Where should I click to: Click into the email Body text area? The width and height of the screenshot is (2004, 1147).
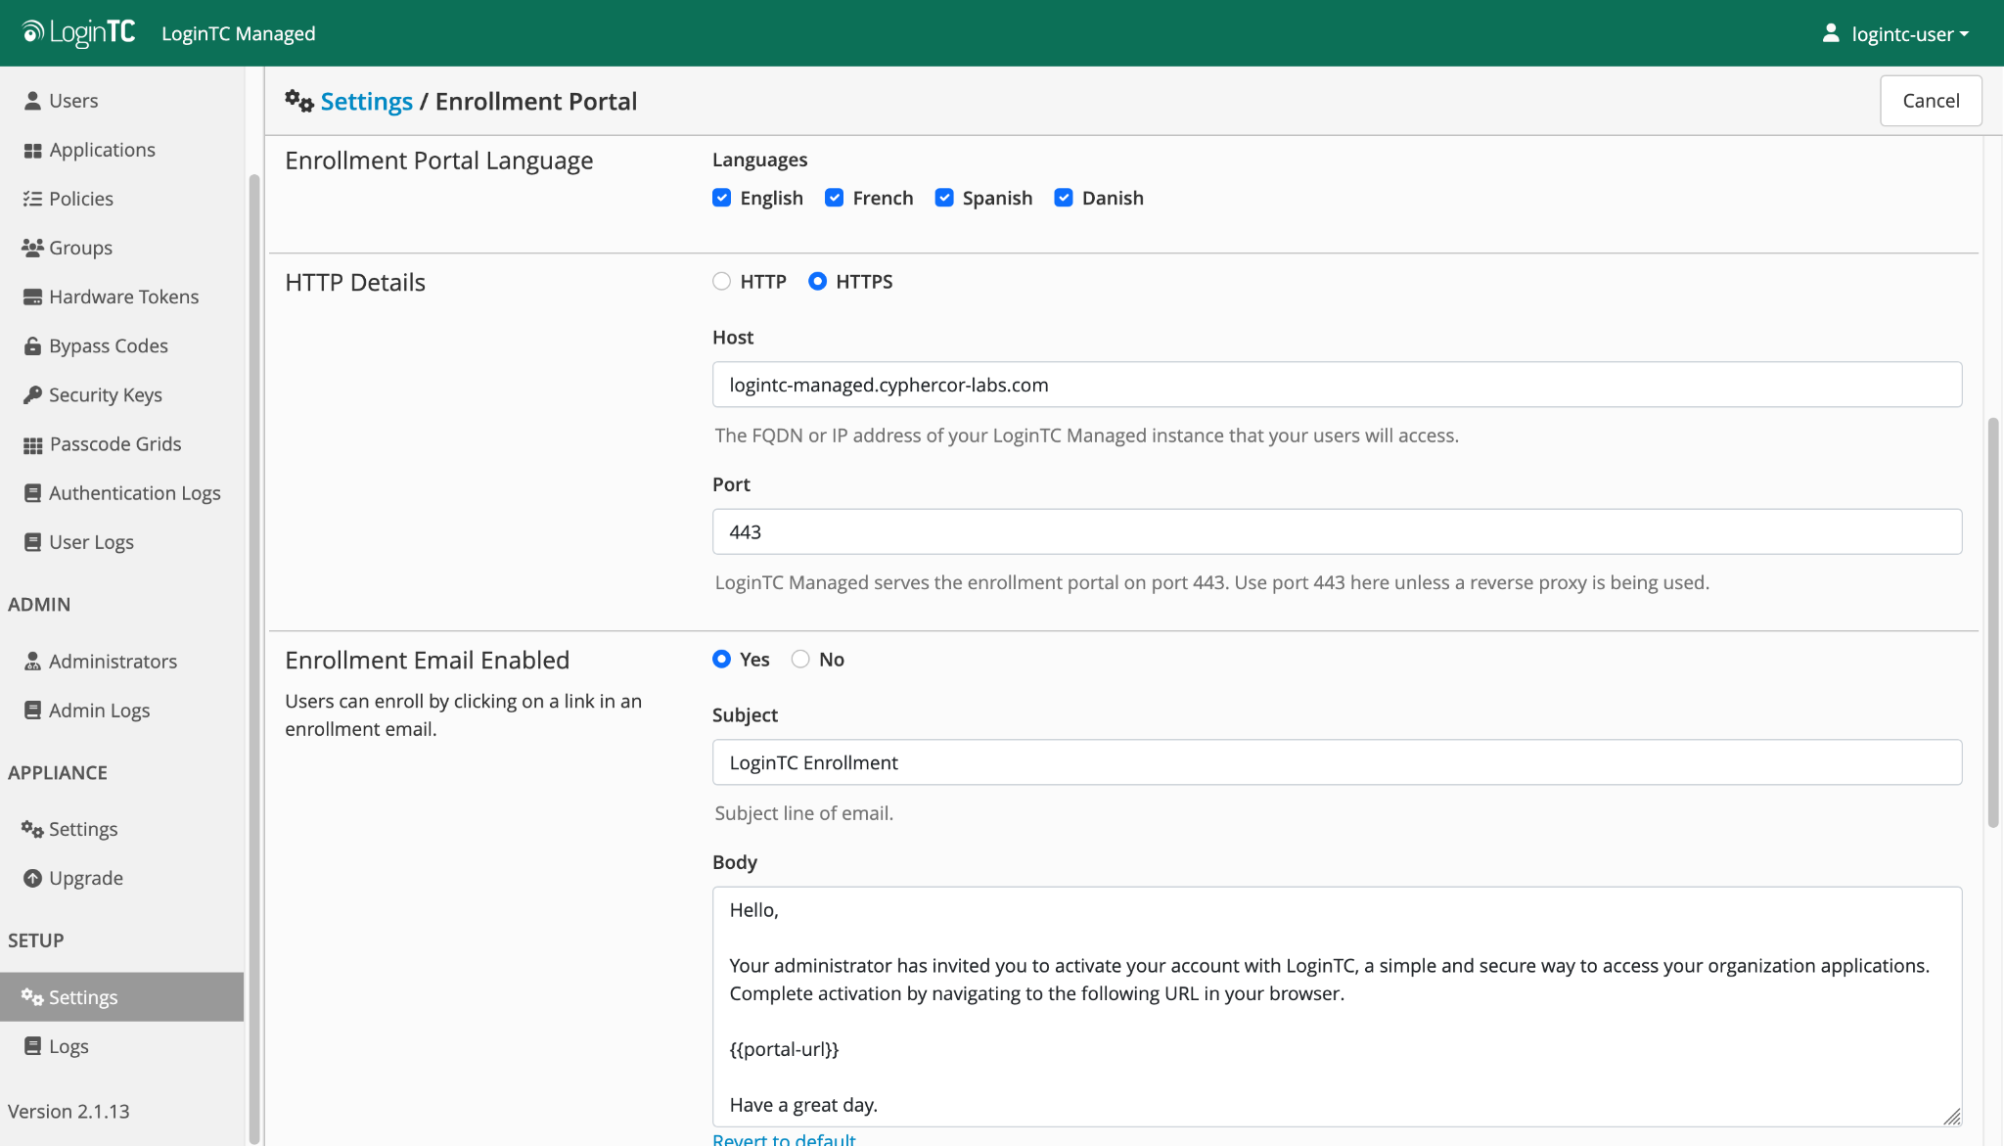coord(1337,1006)
